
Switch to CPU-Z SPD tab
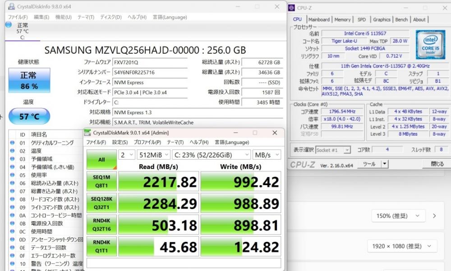pyautogui.click(x=362, y=19)
